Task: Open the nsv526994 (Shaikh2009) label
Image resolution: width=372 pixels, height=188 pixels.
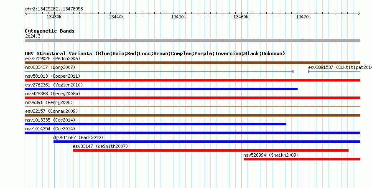Action: coord(271,155)
